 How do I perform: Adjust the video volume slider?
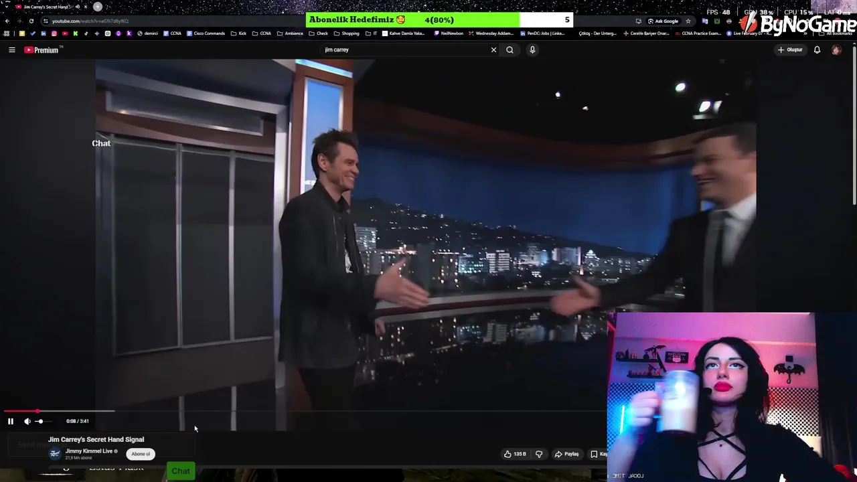(x=42, y=421)
